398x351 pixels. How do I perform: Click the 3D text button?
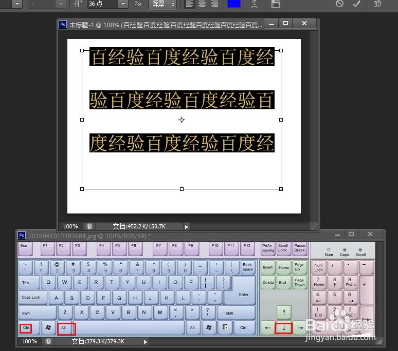pos(377,4)
